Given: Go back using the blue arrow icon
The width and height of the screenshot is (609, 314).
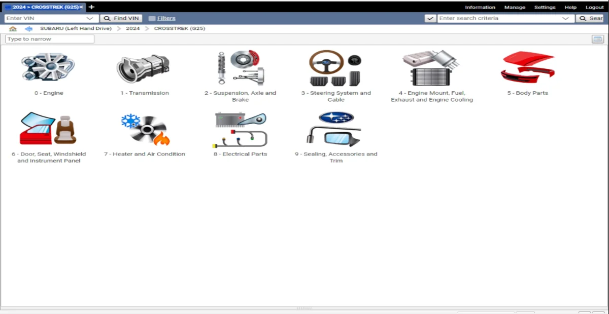Looking at the screenshot, I should point(28,29).
